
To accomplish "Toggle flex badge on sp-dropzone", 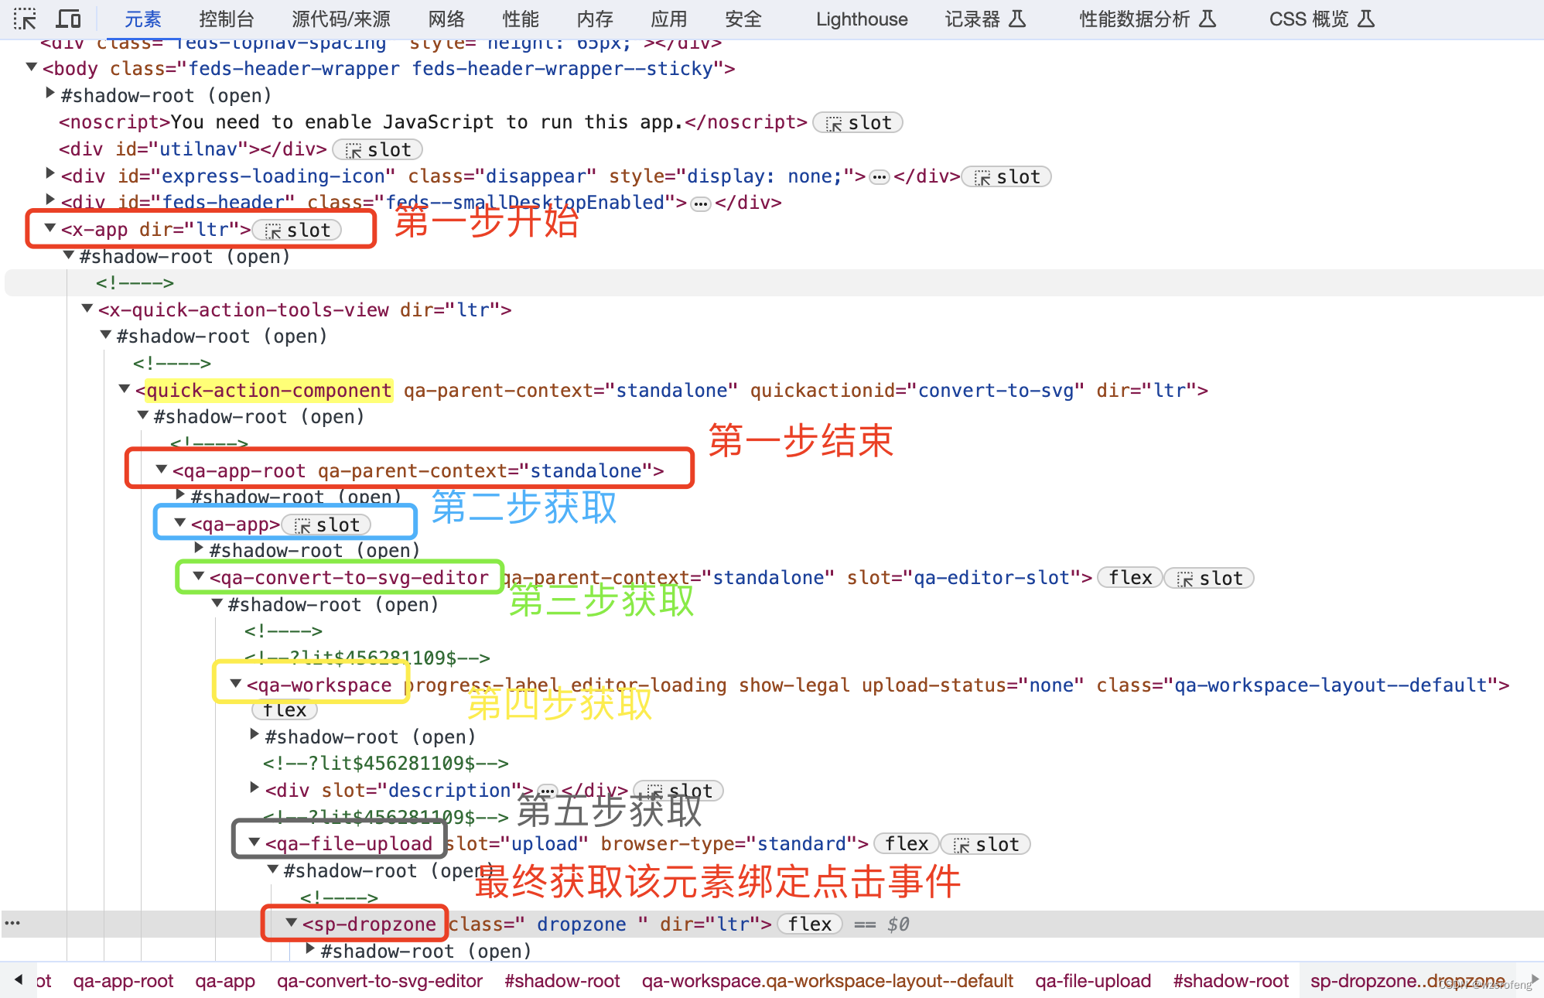I will tap(810, 925).
